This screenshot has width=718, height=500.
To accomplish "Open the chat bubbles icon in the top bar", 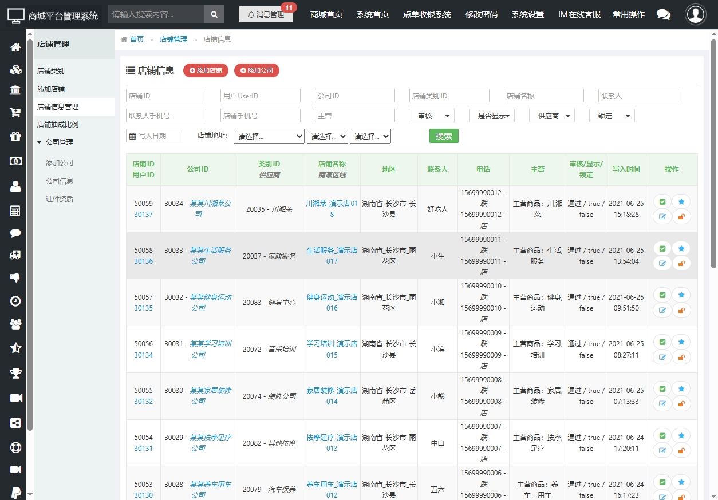I will pos(664,15).
